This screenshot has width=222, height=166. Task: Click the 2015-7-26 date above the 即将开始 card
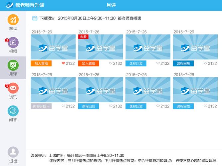point(42,75)
